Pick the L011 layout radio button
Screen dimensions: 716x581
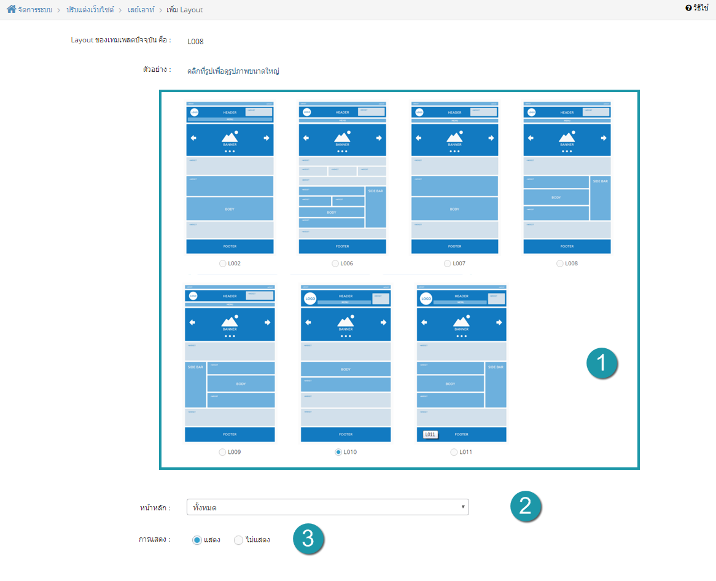pyautogui.click(x=454, y=452)
